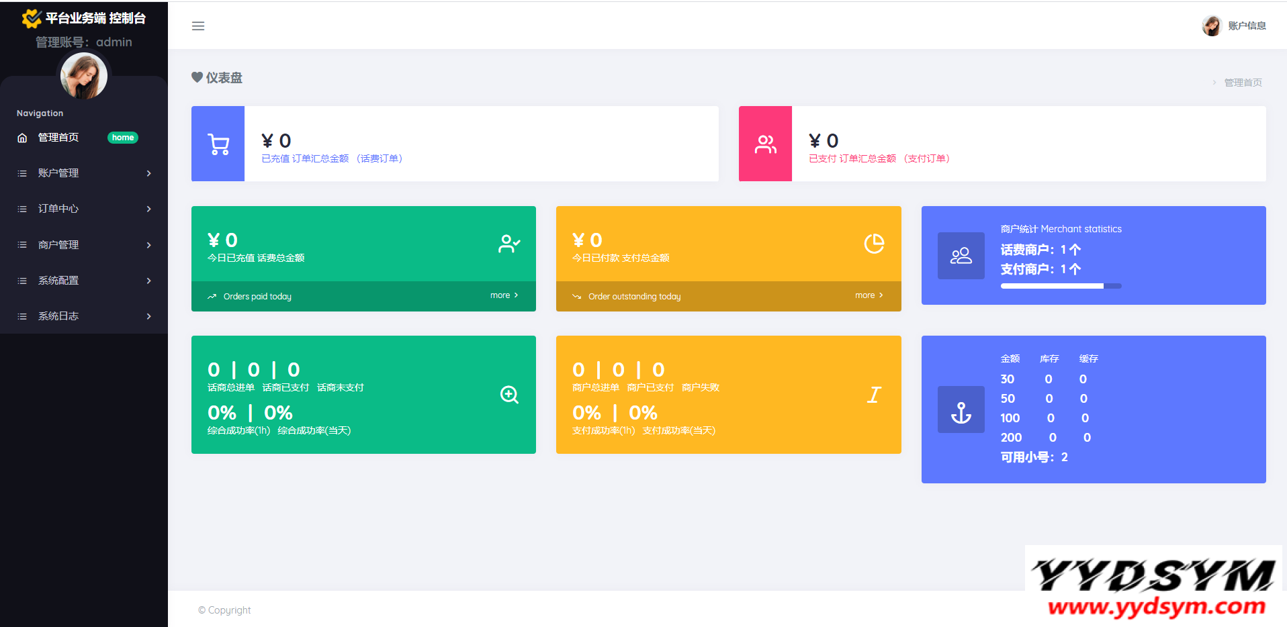Select 管理首页 in the navigation
This screenshot has height=627, width=1287.
[x=58, y=138]
